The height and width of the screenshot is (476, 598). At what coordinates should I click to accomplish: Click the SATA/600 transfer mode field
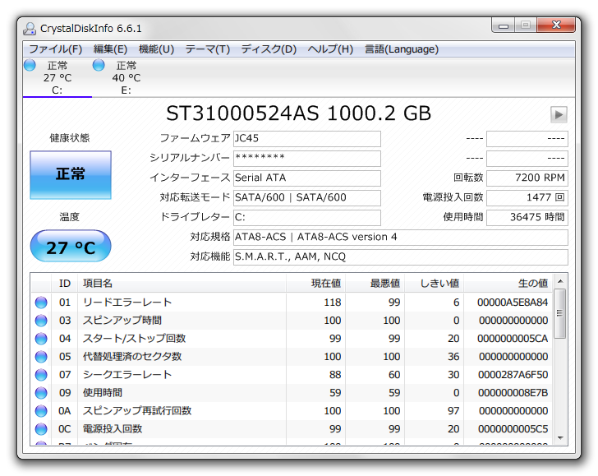[x=307, y=198]
